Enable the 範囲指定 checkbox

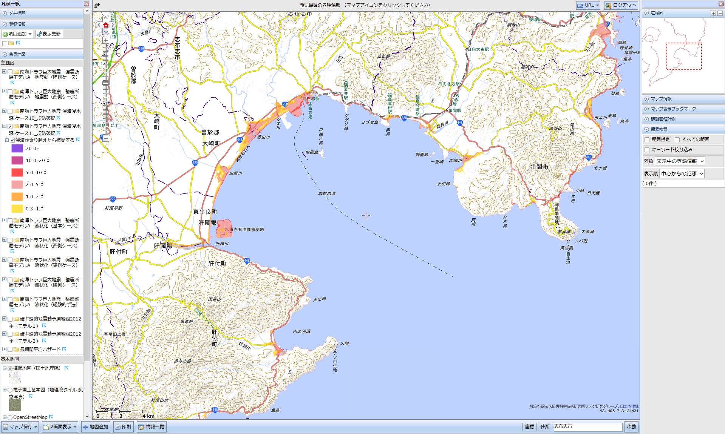click(647, 140)
